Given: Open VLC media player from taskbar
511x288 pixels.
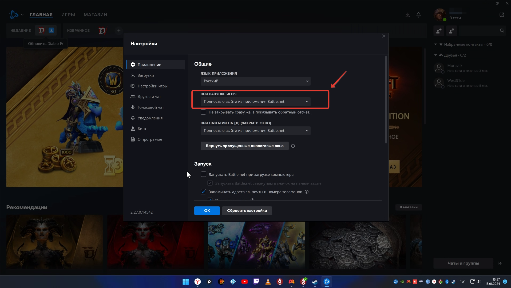Looking at the screenshot, I should tap(268, 282).
